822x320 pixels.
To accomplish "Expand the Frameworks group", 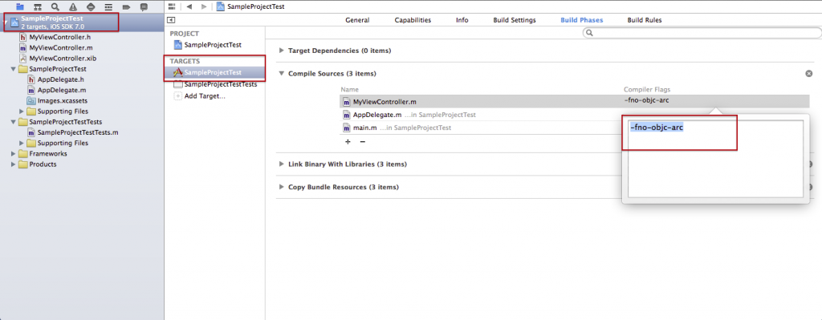I will pos(13,154).
